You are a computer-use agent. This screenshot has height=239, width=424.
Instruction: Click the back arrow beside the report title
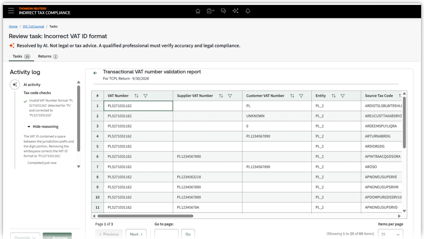tap(95, 73)
